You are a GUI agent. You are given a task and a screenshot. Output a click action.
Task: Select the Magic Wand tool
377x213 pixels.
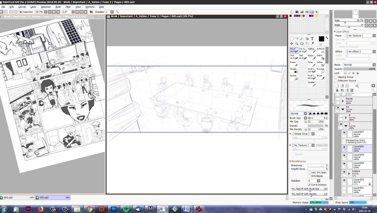pos(302,39)
